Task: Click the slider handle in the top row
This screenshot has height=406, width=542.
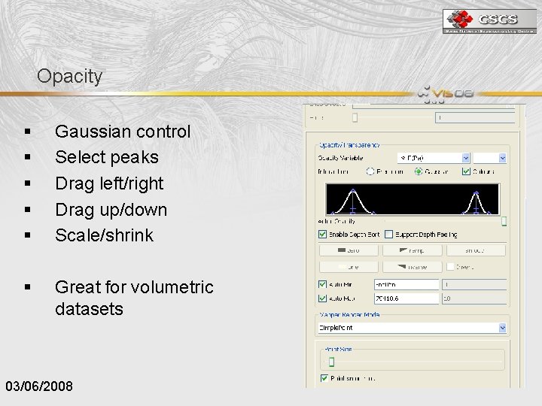Action: 355,118
